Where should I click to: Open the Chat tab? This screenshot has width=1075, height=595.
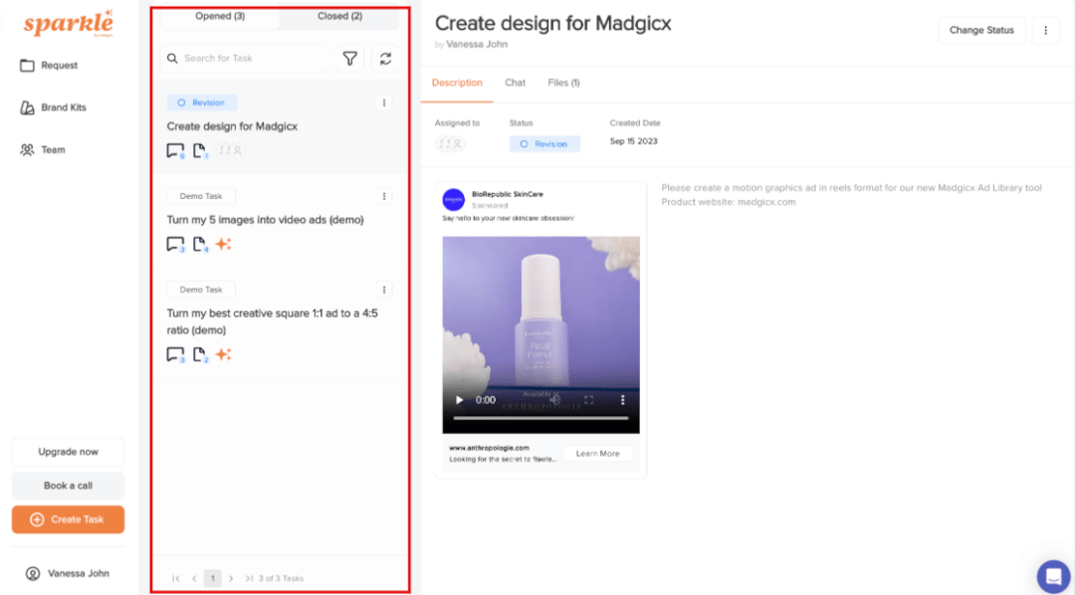(x=515, y=83)
